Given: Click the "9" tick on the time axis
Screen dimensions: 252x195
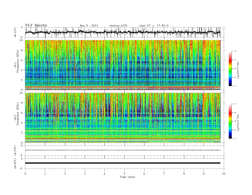Looking at the screenshot, I should [x=204, y=174].
